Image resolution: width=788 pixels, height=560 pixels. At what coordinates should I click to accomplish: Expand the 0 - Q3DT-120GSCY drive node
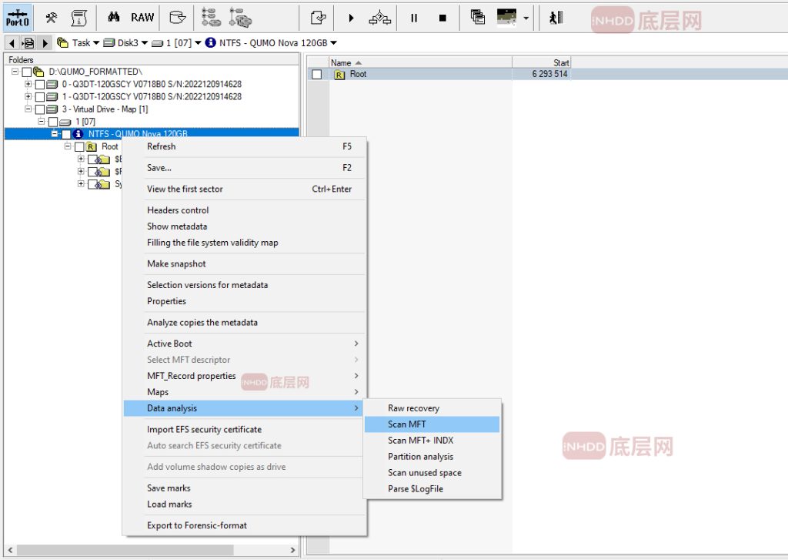[28, 84]
